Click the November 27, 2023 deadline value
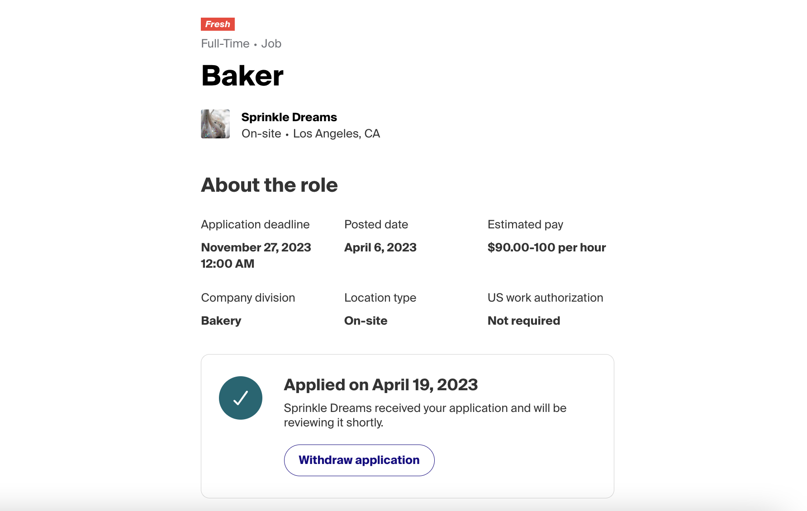Screen dimensions: 807x511 click(256, 255)
